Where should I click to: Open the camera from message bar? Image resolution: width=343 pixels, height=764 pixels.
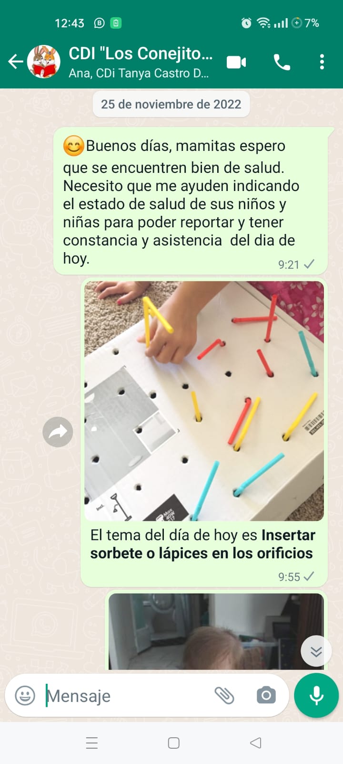[x=266, y=695]
